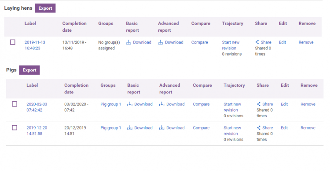Viewport: 330px width, 171px height.
Task: Check the box for 2019-12-20 14:51:58
Action: 15,128
